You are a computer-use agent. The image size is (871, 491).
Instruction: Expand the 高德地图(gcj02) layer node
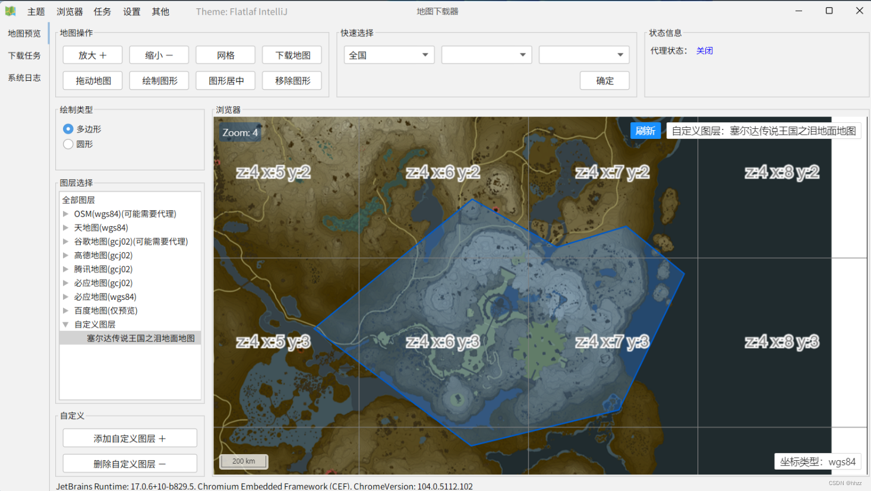click(x=65, y=255)
